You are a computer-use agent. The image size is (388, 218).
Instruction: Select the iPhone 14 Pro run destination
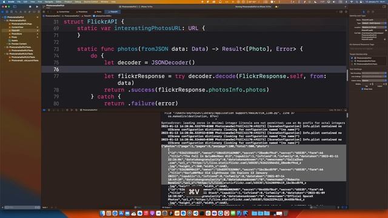146,7
